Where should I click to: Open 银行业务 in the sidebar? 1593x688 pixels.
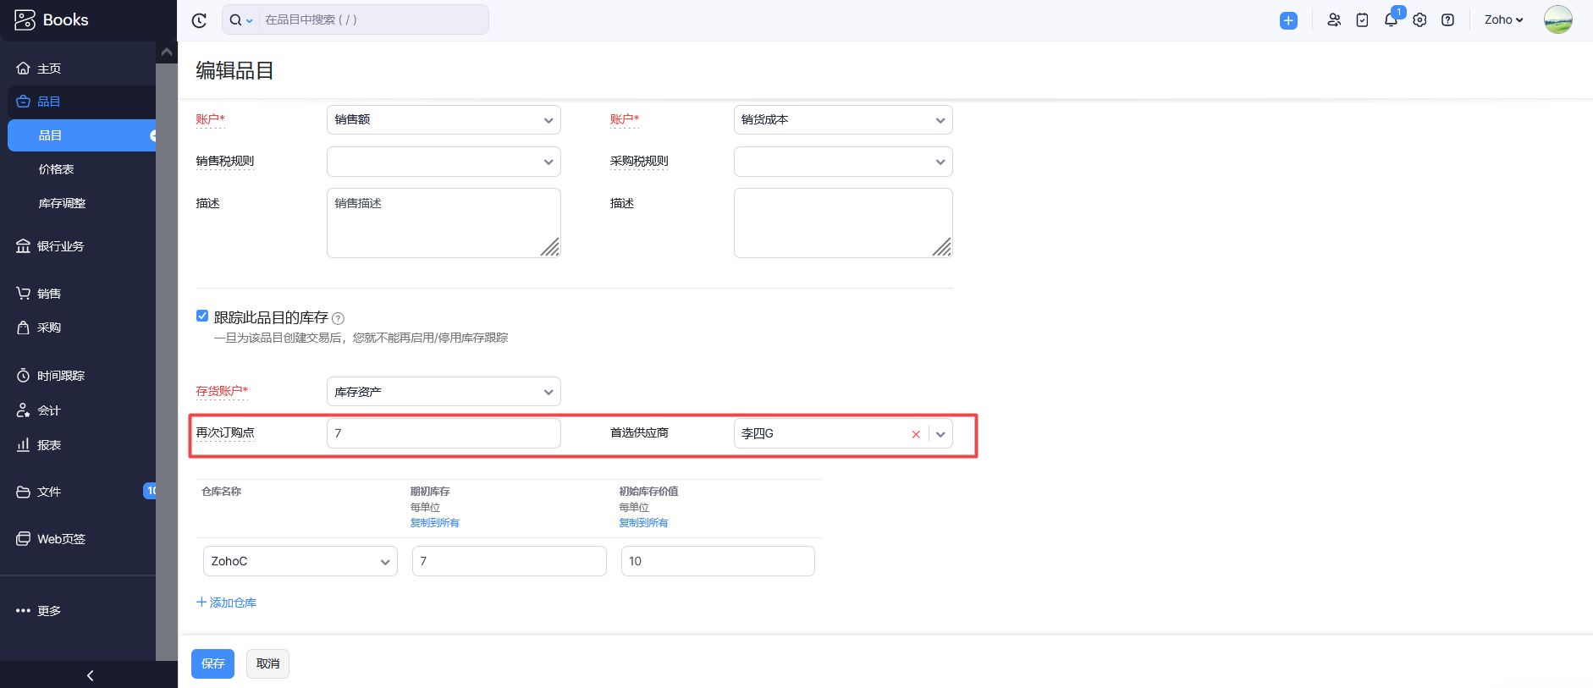[x=60, y=246]
